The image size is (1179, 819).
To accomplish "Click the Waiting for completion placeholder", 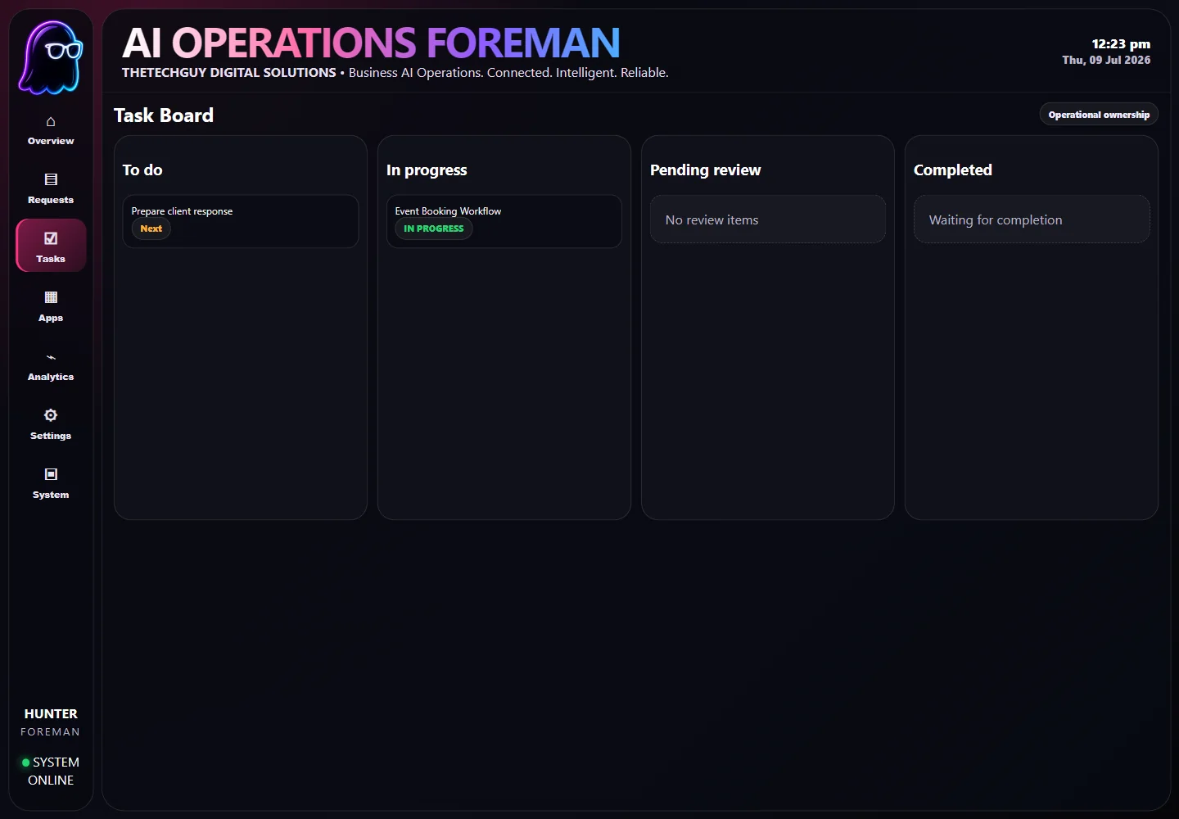I will [x=1032, y=219].
